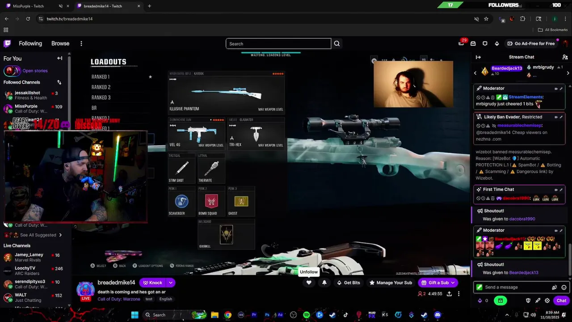Collapse Stream Chat with arrow icon

click(478, 57)
